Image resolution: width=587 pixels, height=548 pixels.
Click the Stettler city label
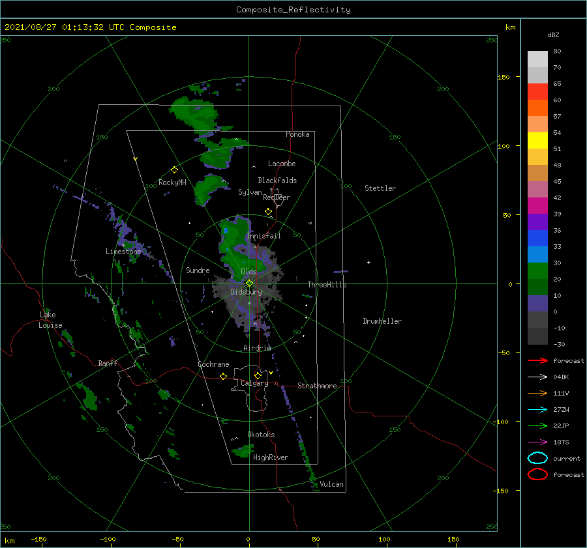[x=380, y=188]
